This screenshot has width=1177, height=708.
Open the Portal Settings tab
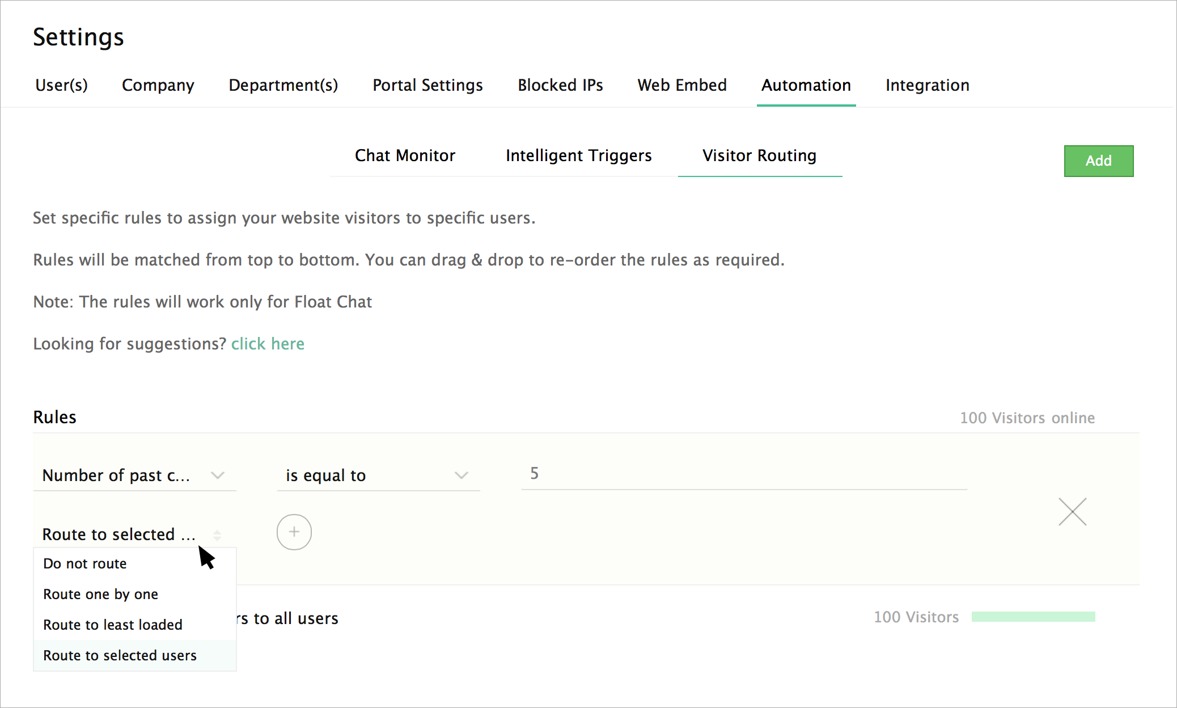(x=427, y=85)
